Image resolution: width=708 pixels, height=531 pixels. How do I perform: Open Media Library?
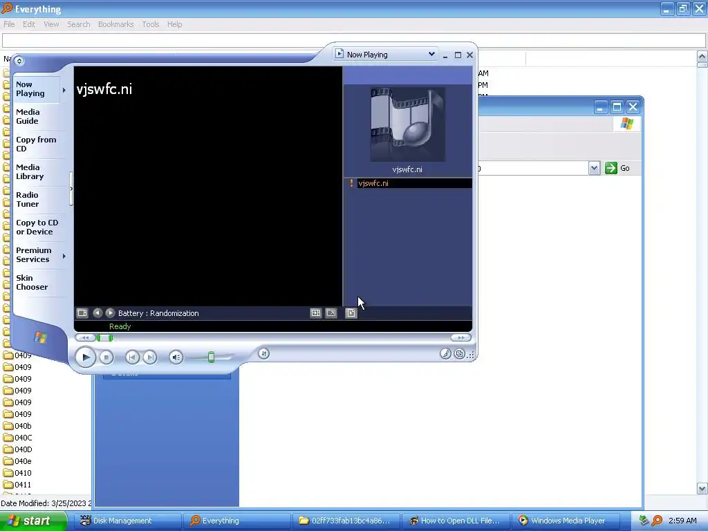point(30,171)
